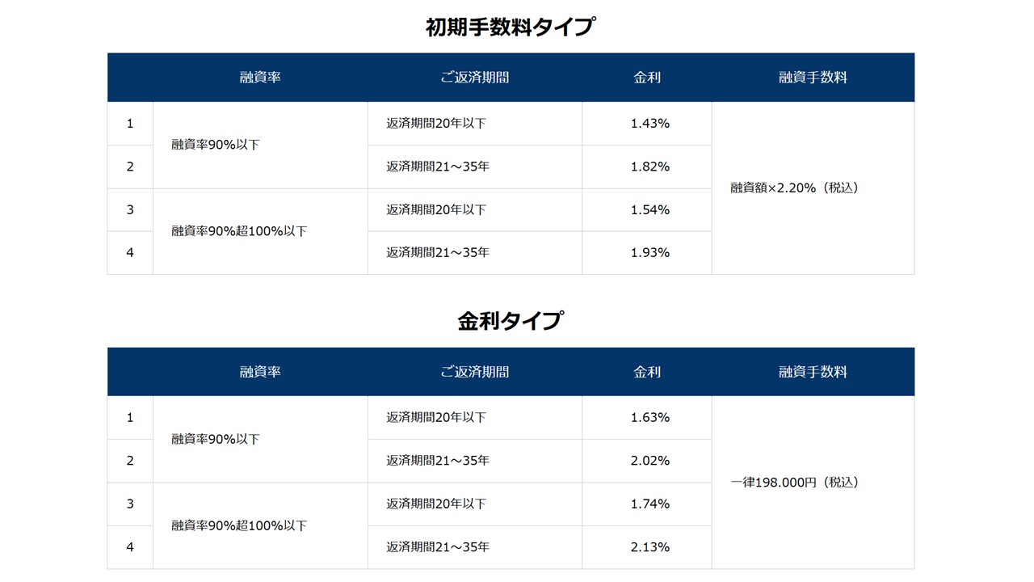Viewport: 1034px width, 582px height.
Task: Select 金利 header in 金利タイプ table
Action: tap(647, 372)
